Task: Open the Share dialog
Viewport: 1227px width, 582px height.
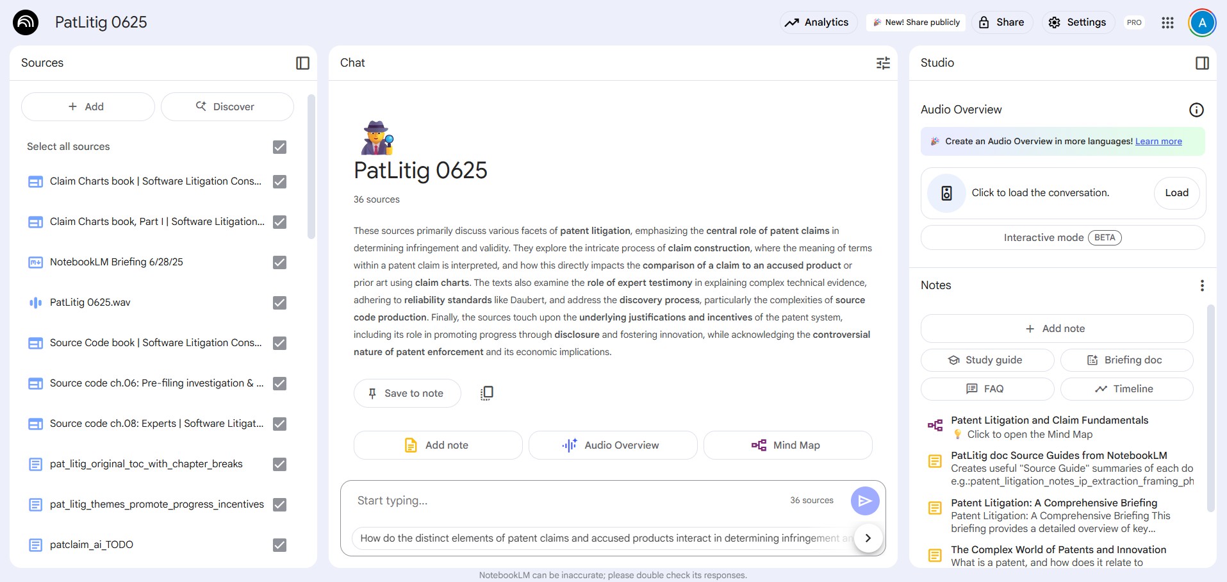Action: click(1002, 22)
